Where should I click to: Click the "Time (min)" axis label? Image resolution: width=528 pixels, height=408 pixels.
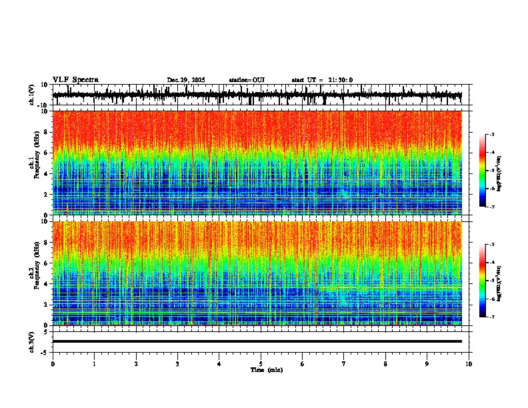(267, 370)
